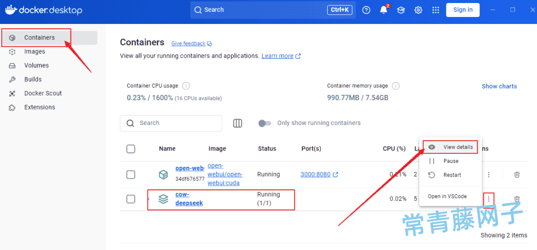The image size is (537, 250).
Task: Click the top Search bar with Ctrl+K
Action: [273, 10]
